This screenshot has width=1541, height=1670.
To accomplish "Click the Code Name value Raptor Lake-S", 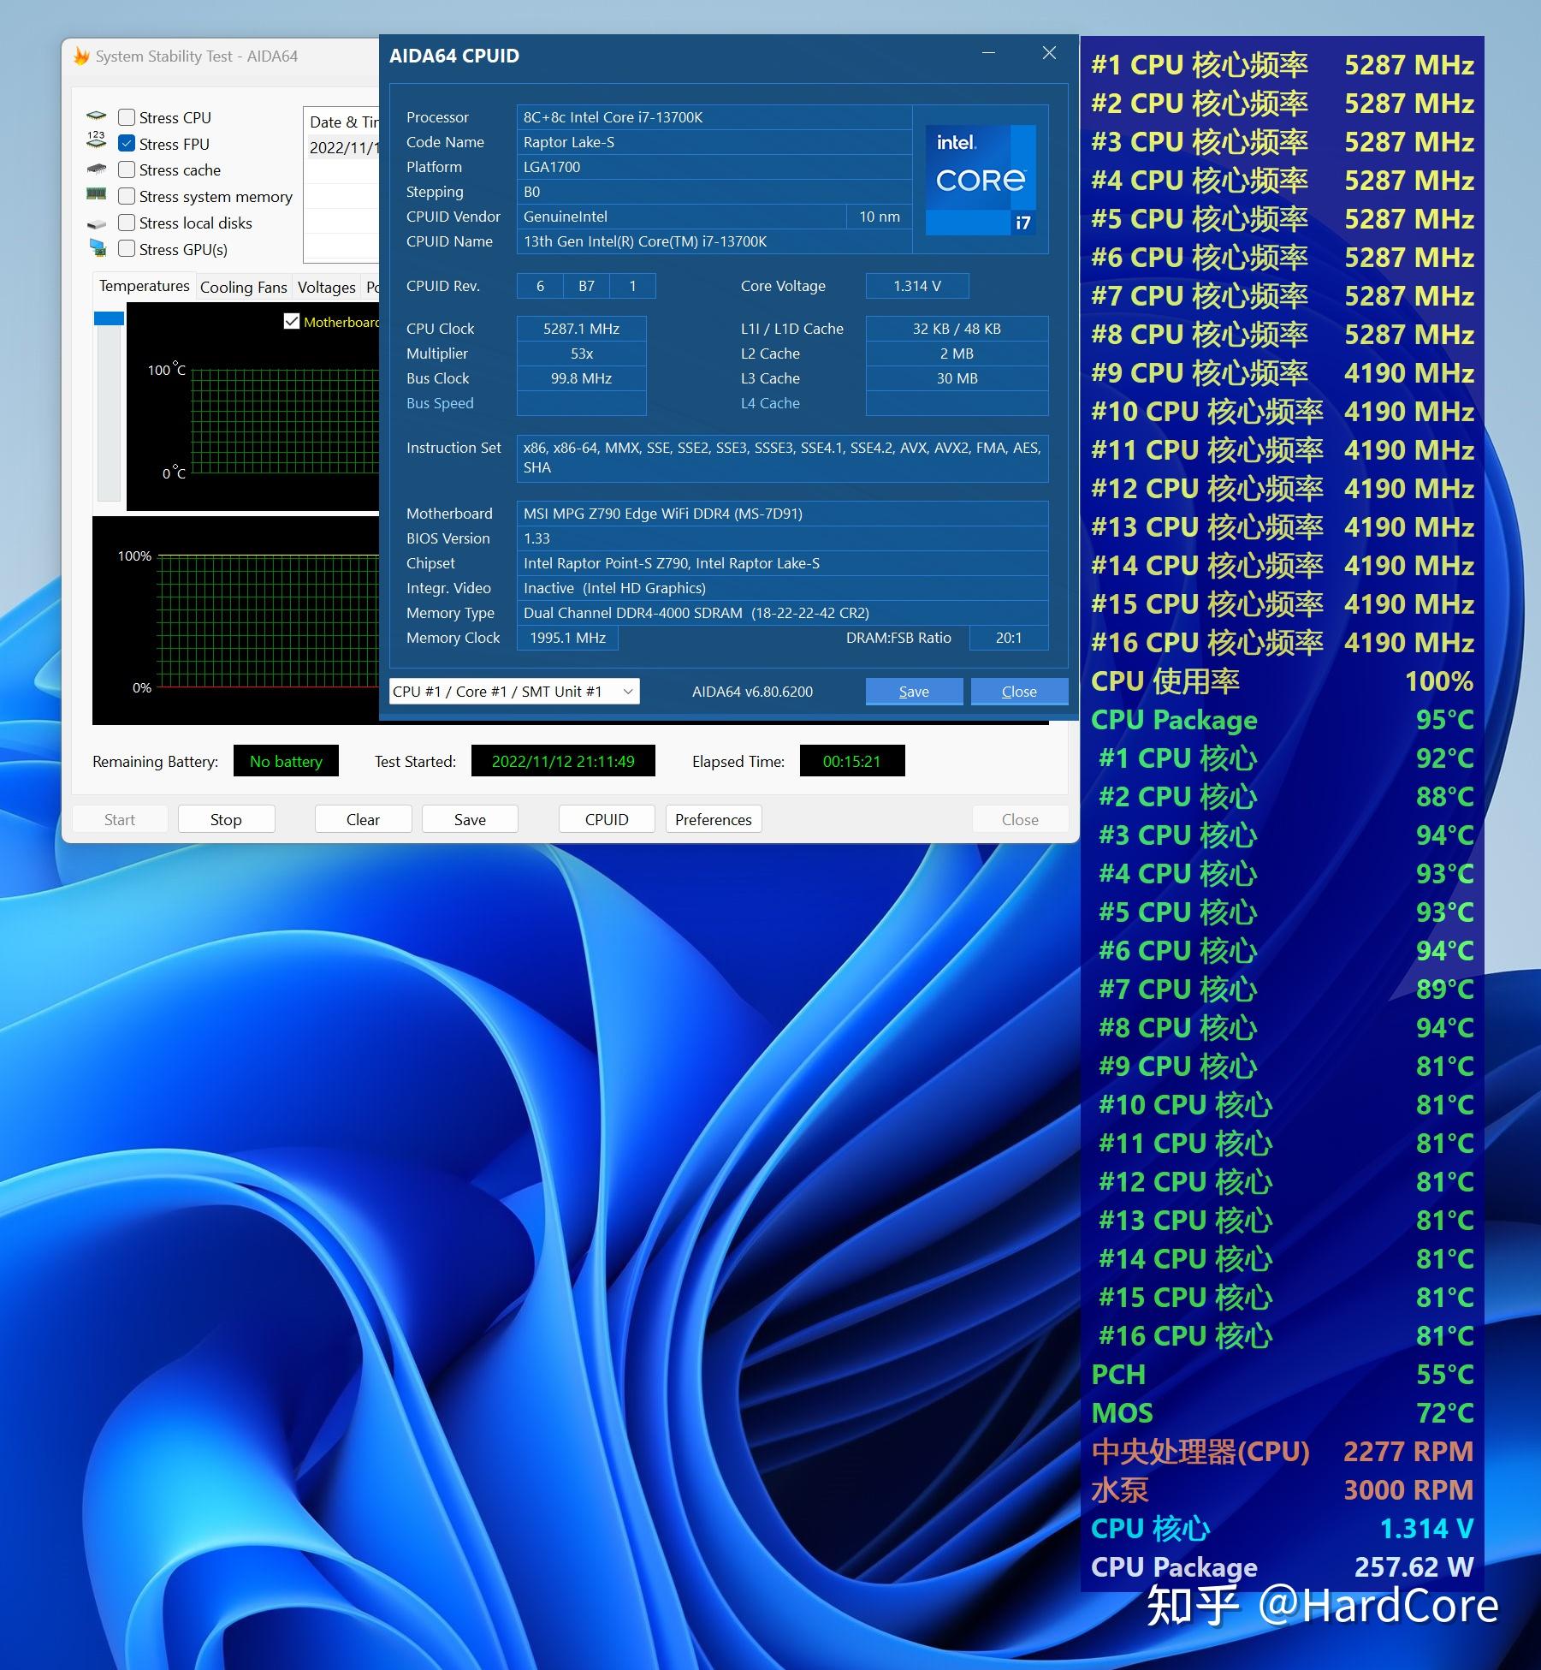I will [714, 142].
